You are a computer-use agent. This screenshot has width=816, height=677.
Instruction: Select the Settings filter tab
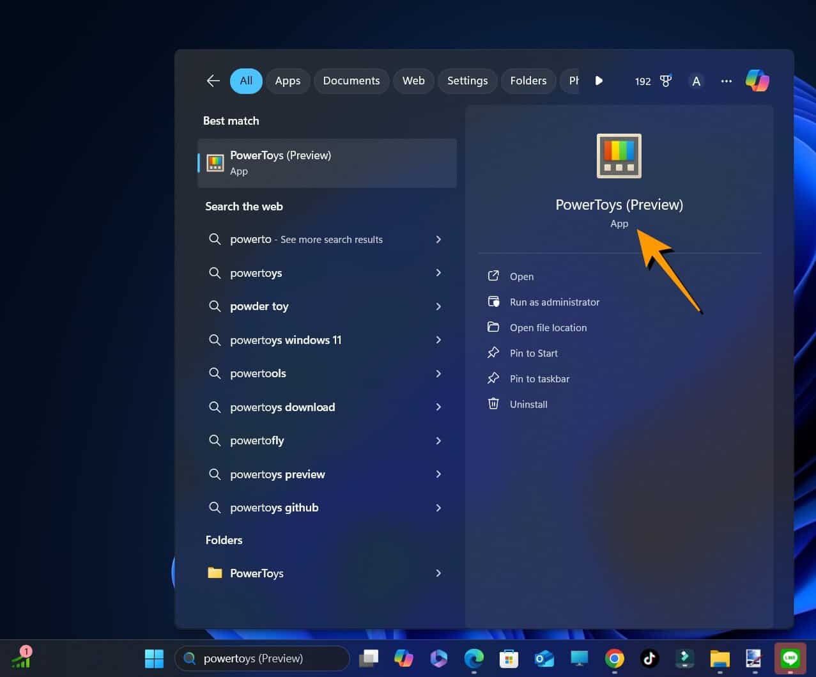click(x=467, y=81)
